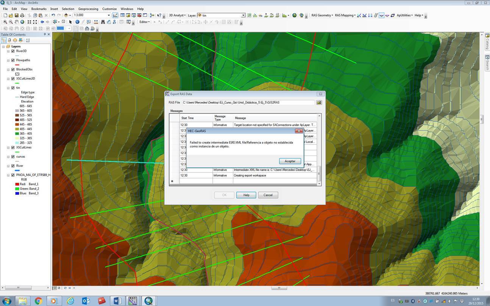Toggle the River layer checkbox

(x=13, y=166)
